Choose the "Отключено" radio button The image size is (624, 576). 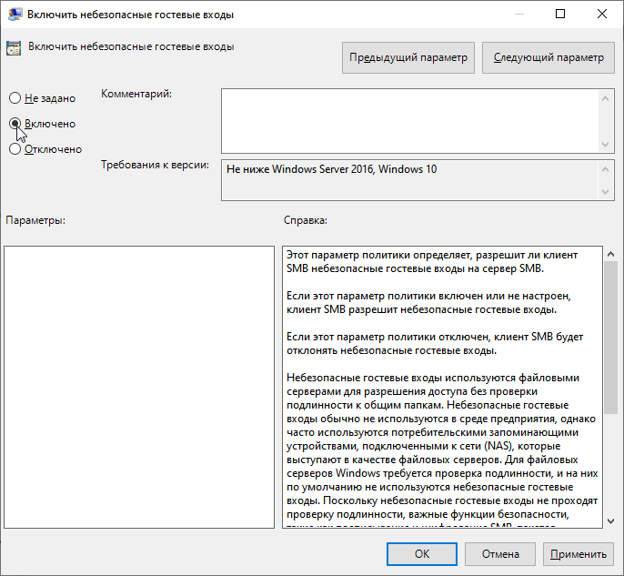click(x=15, y=149)
